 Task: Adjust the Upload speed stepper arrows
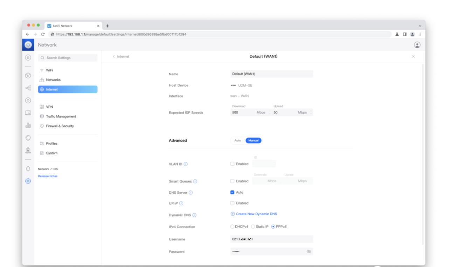coord(310,113)
